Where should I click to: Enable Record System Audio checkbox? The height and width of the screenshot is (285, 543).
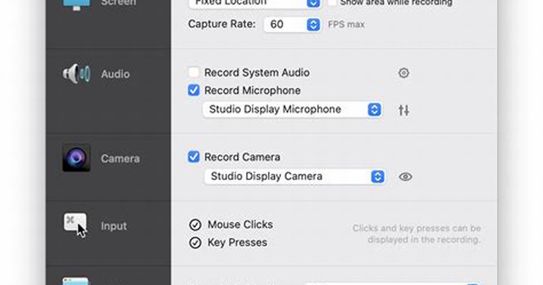pyautogui.click(x=193, y=72)
